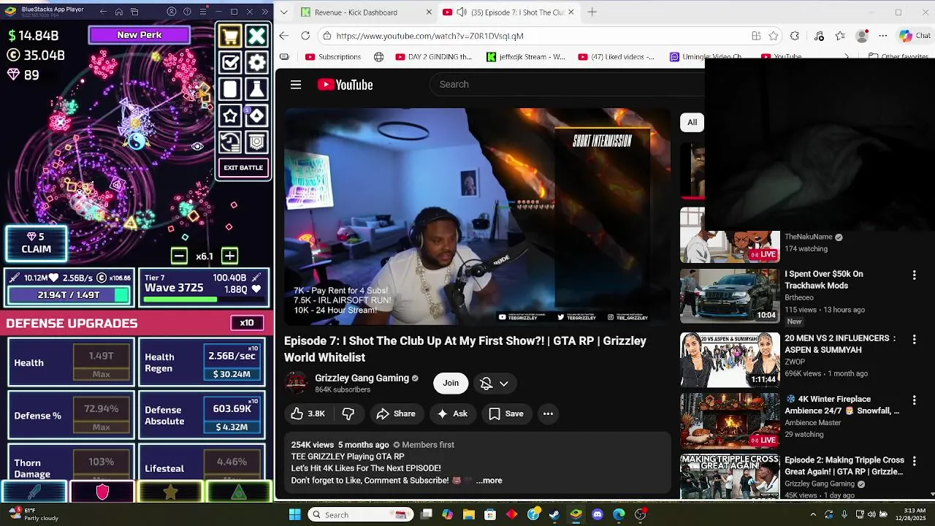Image resolution: width=935 pixels, height=526 pixels.
Task: Like the video with 3.8K likes
Action: pos(308,413)
